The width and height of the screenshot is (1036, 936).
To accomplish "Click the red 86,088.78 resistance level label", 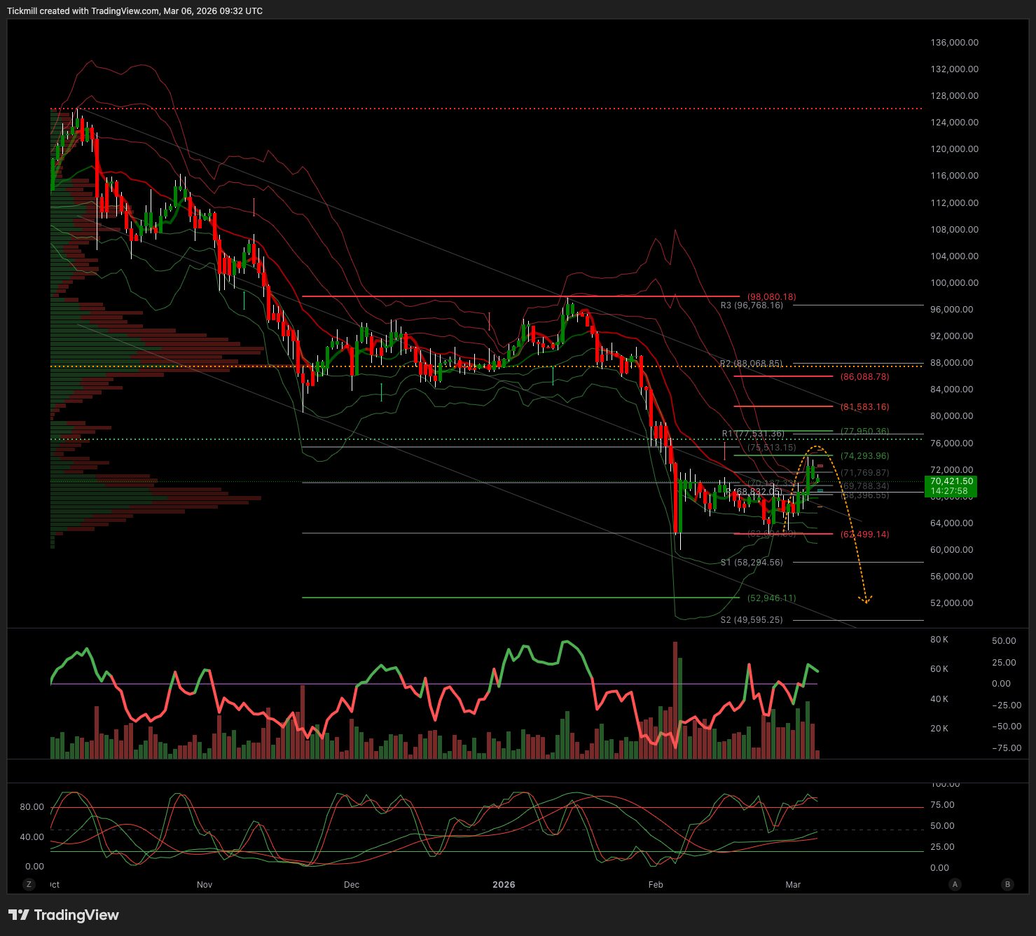I will [x=864, y=377].
